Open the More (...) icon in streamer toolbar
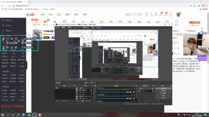209x117 pixels. pos(177,22)
